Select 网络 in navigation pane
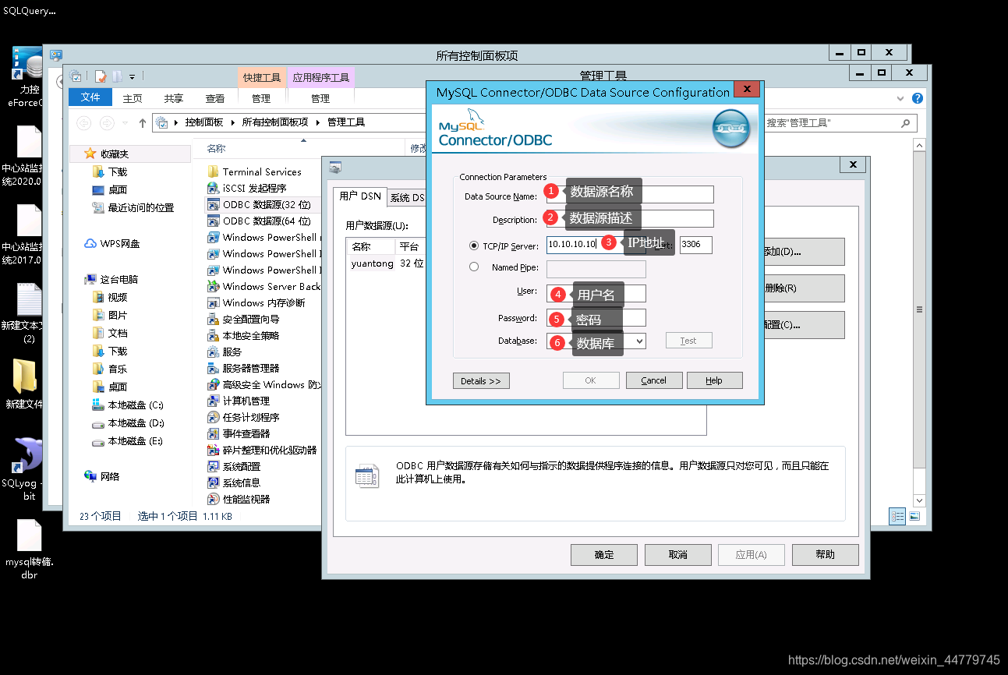 (x=102, y=476)
